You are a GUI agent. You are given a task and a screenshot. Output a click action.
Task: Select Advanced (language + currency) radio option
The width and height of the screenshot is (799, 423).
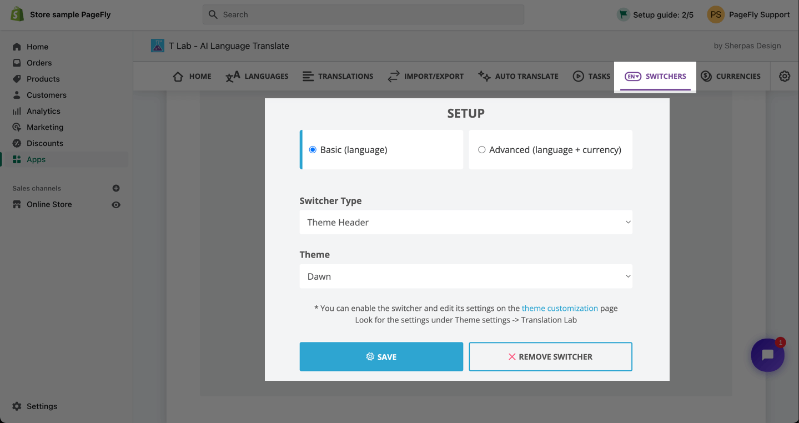point(482,150)
